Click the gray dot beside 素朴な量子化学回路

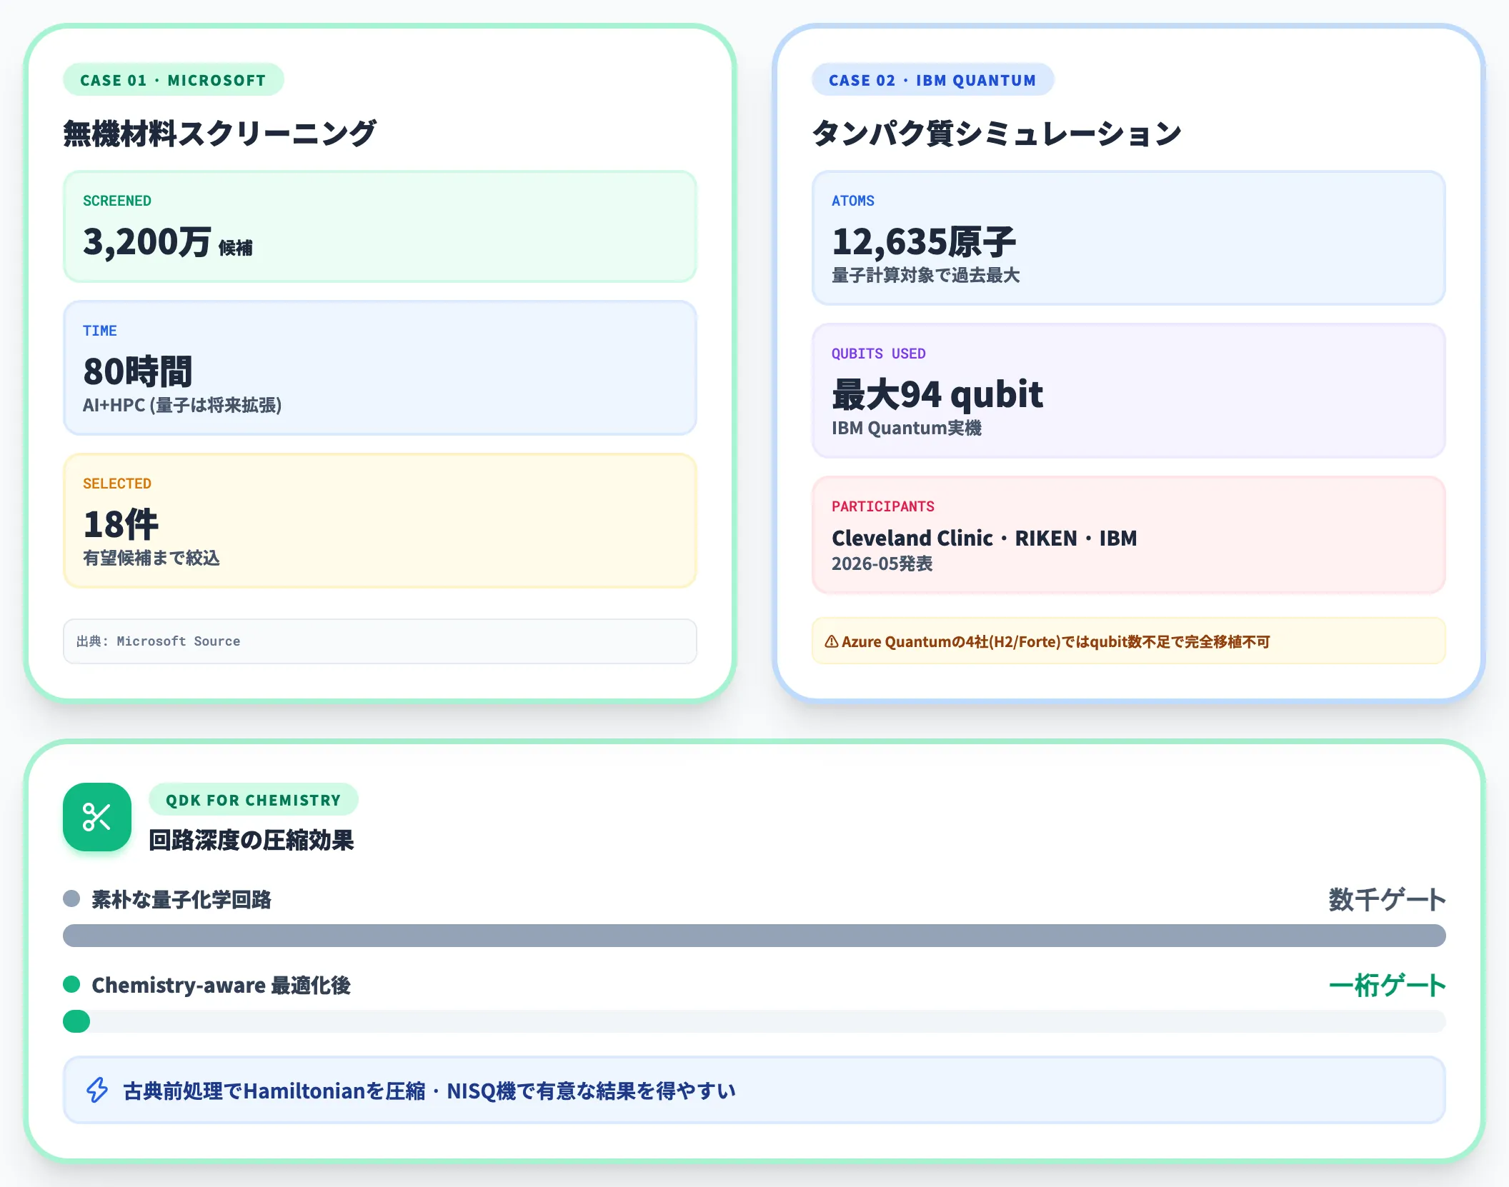[x=71, y=898]
